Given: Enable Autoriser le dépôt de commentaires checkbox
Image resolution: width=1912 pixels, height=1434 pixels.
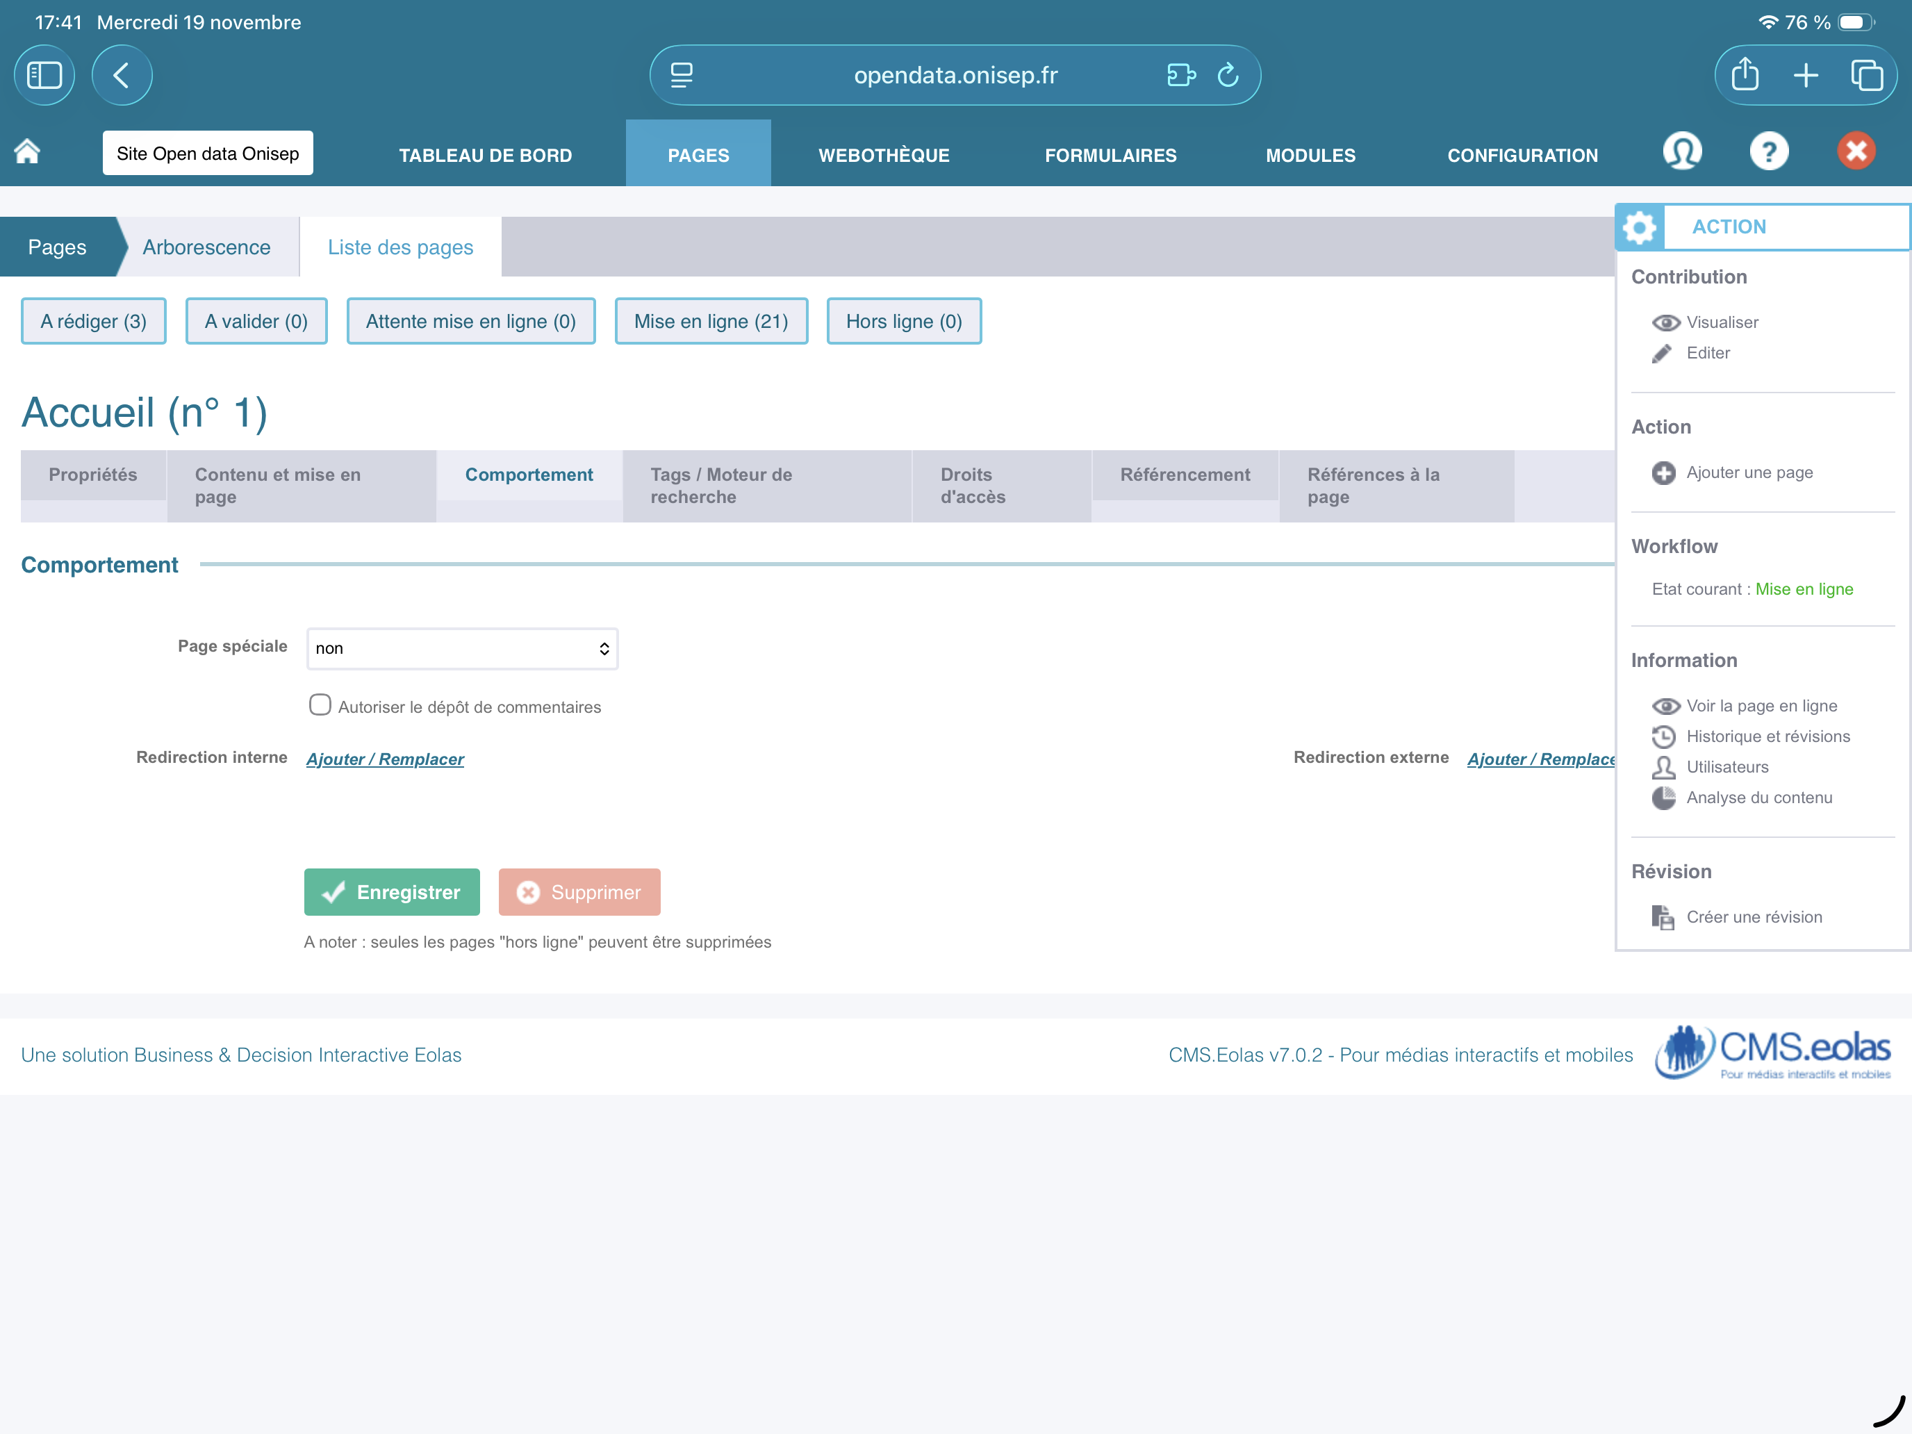Looking at the screenshot, I should coord(320,705).
